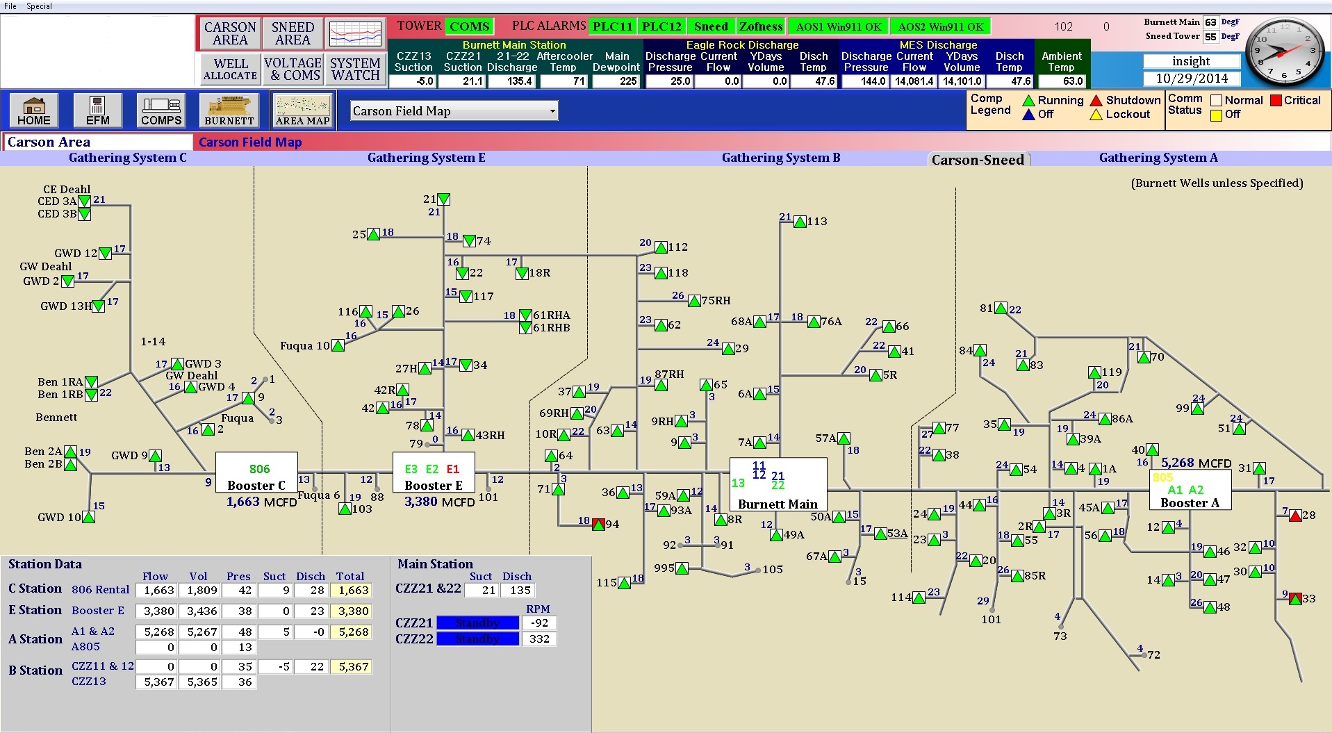
Task: Expand the CZZ21 Standby status selector
Action: [477, 623]
